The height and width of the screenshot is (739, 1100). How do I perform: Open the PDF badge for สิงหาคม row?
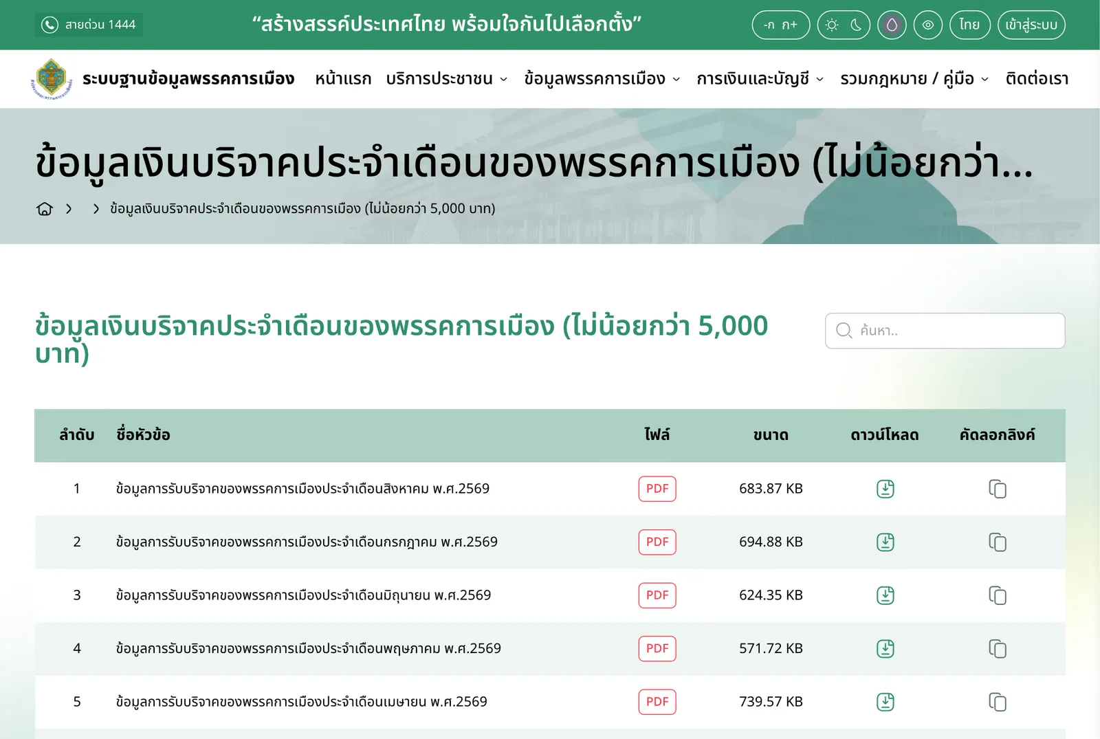pos(657,489)
